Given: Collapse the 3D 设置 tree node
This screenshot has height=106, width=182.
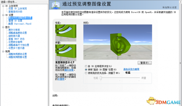Looking at the screenshot, I should [3, 15].
